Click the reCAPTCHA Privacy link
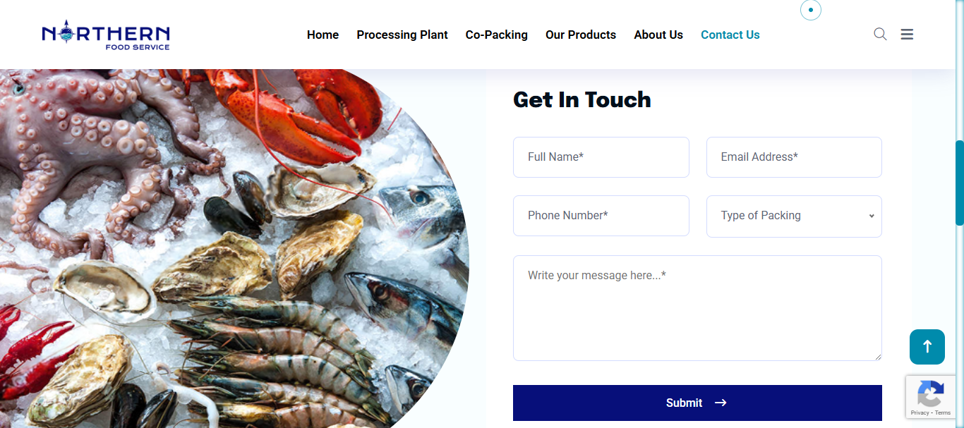Viewport: 964px width, 428px height. coord(920,412)
